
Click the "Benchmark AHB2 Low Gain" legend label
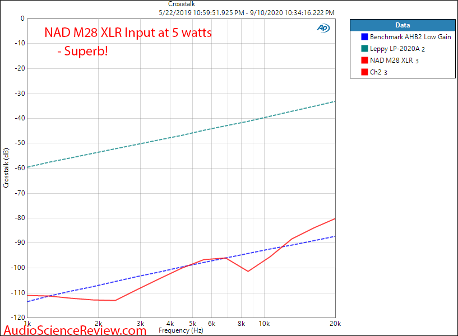(x=410, y=37)
